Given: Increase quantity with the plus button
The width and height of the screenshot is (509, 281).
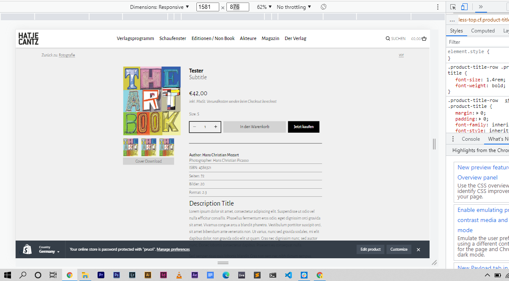Looking at the screenshot, I should click(215, 127).
